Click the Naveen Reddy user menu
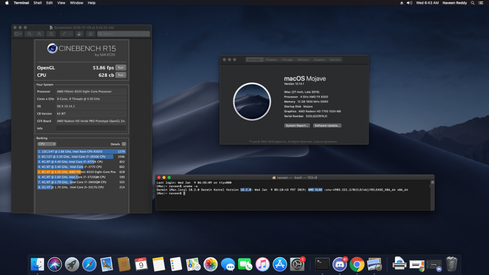489x275 pixels. pos(454,3)
